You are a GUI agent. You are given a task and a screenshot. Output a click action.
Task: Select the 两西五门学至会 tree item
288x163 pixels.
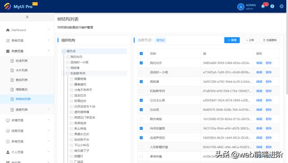click(85, 118)
